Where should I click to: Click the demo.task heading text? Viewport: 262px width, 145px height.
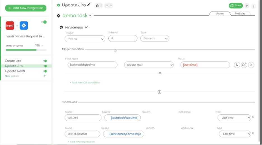coord(75,16)
